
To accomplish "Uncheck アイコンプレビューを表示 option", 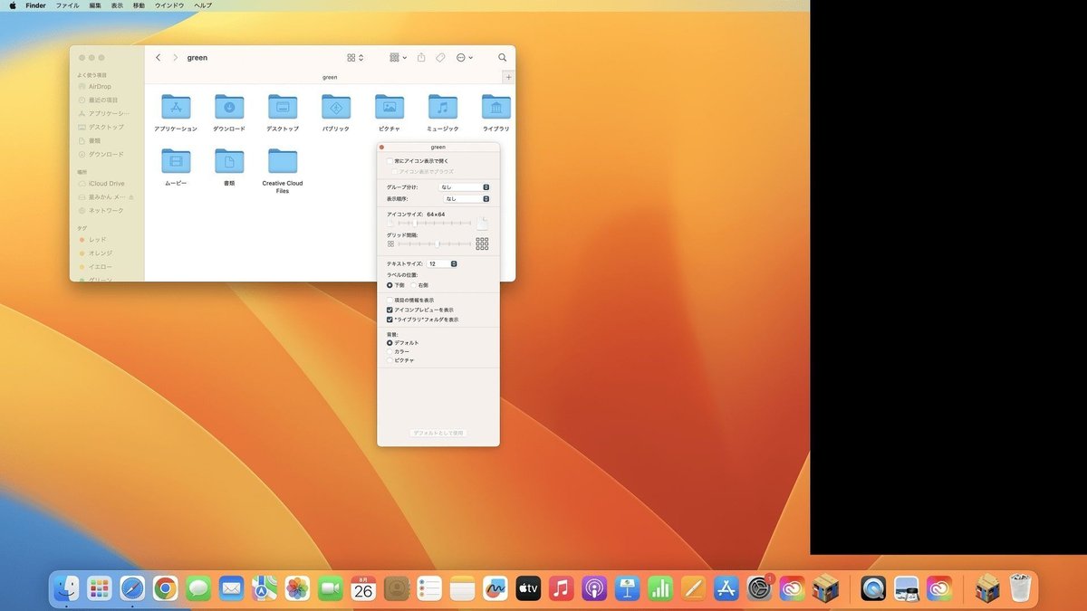I will [390, 310].
